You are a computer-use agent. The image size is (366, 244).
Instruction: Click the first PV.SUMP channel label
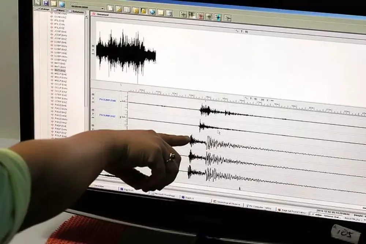(107, 100)
